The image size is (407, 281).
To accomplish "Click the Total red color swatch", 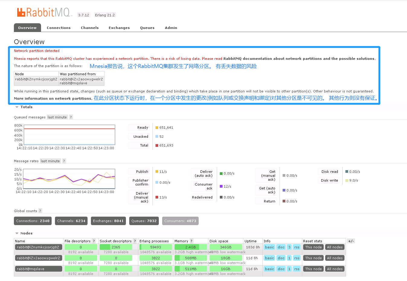I will pyautogui.click(x=157, y=146).
